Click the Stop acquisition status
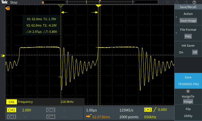This screenshot has width=202, height=121. 14,2
